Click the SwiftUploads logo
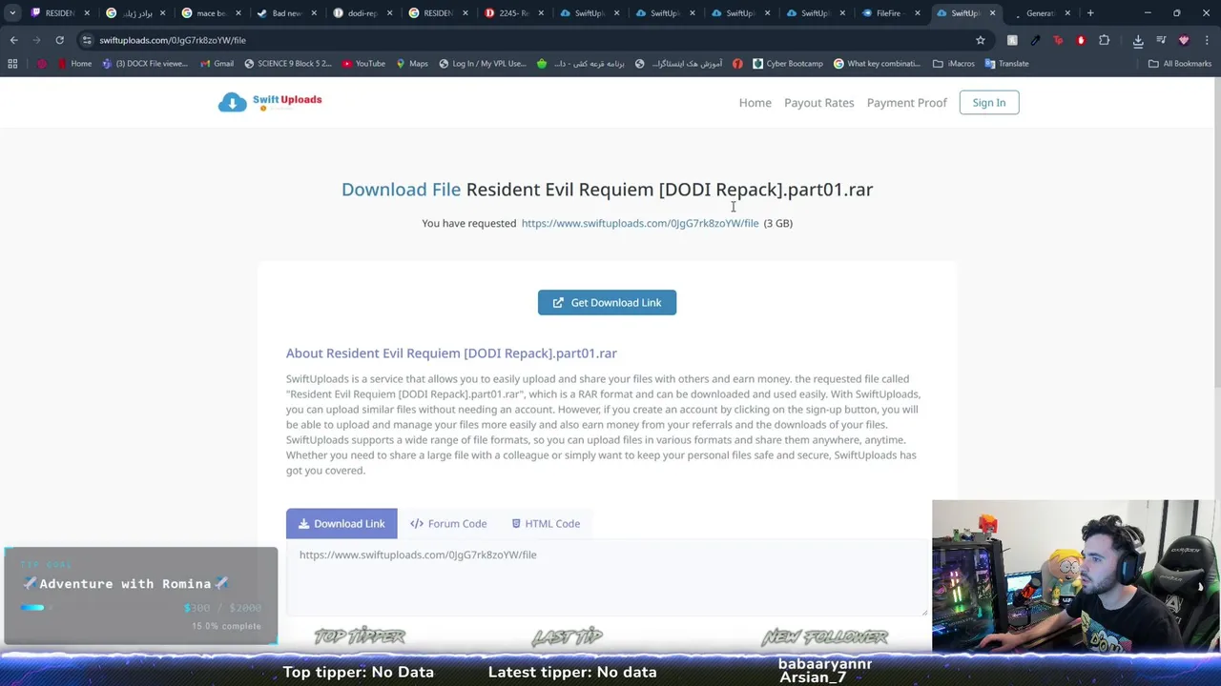Viewport: 1221px width, 686px height. click(x=270, y=102)
